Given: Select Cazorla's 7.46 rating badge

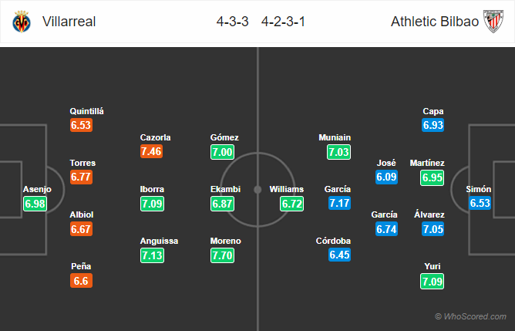Looking at the screenshot, I should (151, 151).
